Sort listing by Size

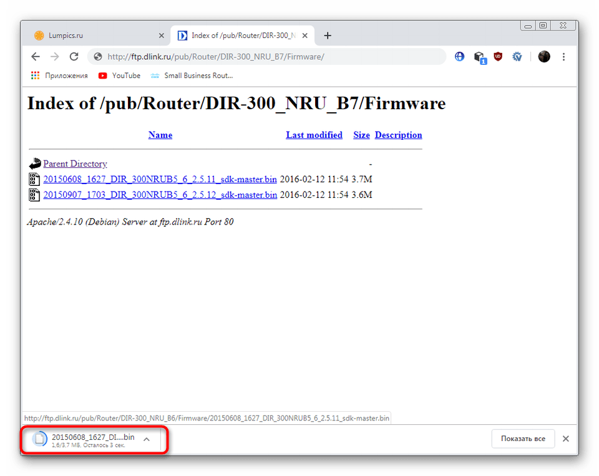tap(361, 135)
